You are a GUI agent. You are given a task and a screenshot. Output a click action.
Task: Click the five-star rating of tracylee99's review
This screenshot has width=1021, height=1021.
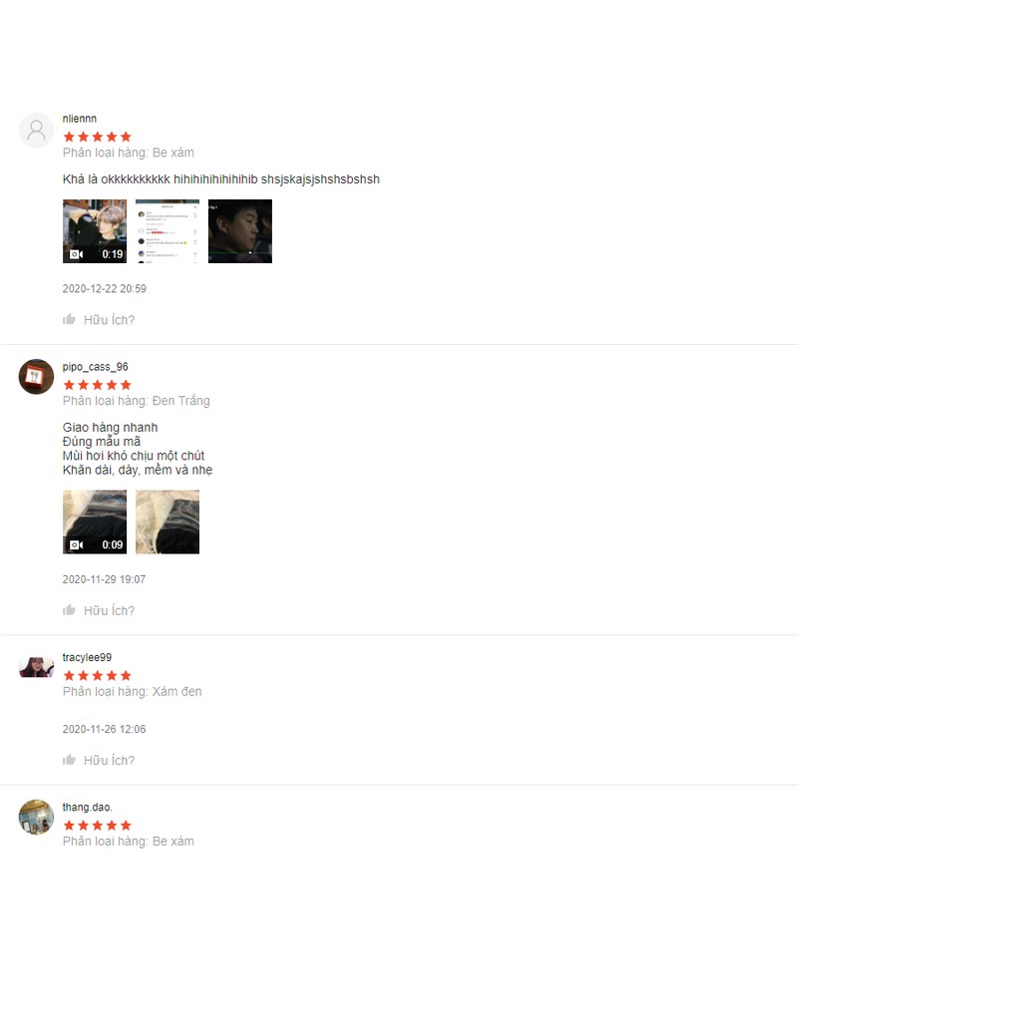pos(97,676)
